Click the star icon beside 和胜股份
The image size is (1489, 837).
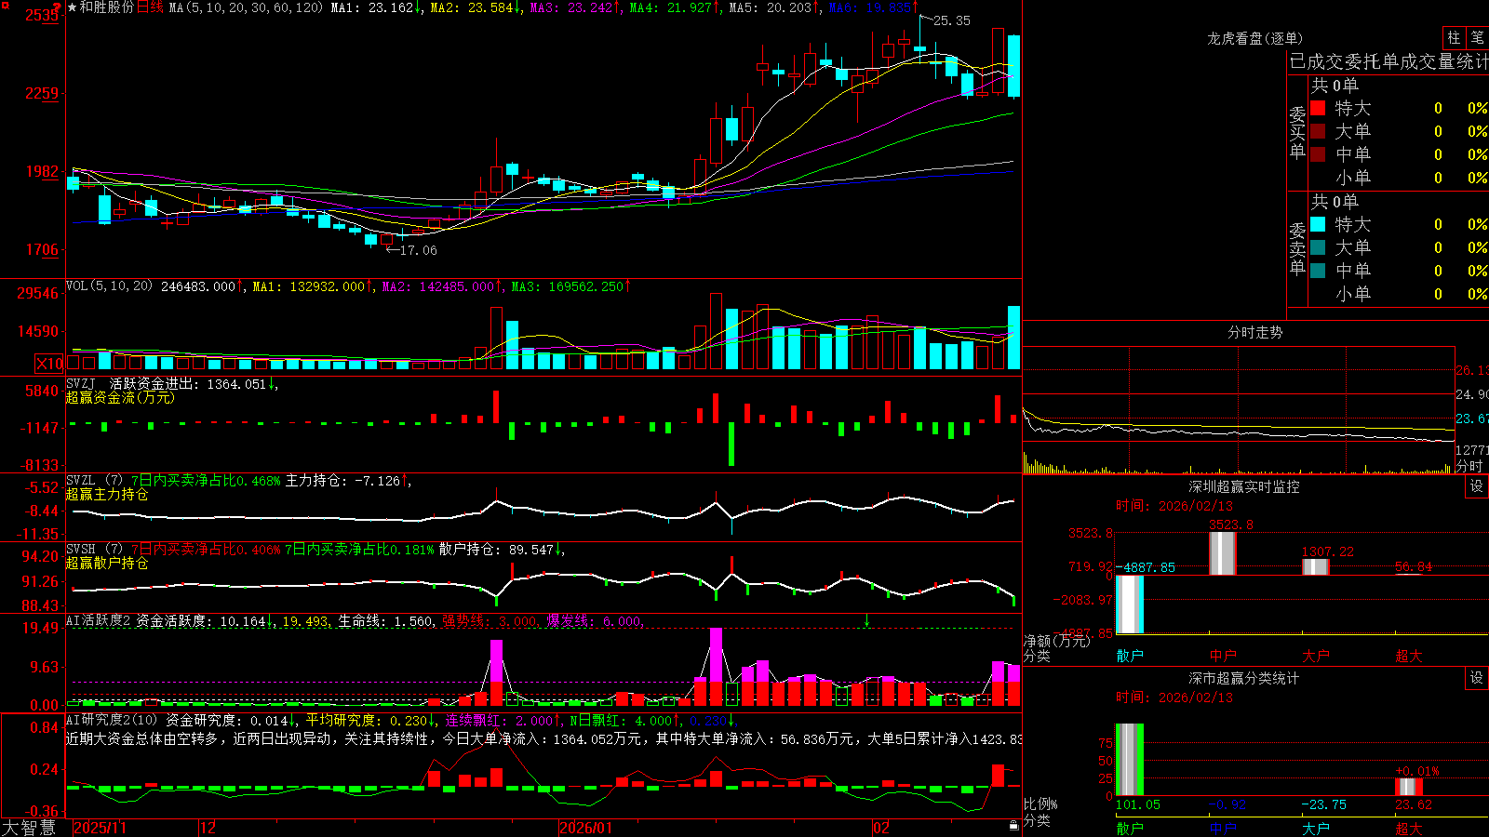73,7
